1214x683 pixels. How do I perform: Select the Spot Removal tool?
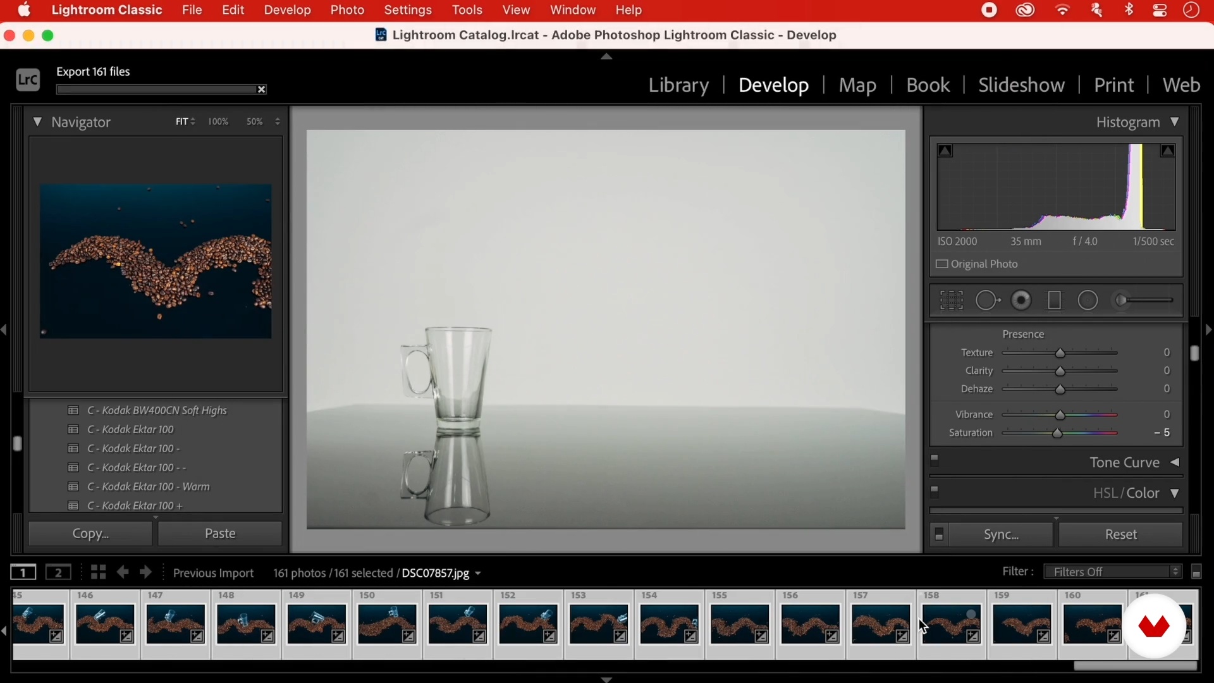988,300
